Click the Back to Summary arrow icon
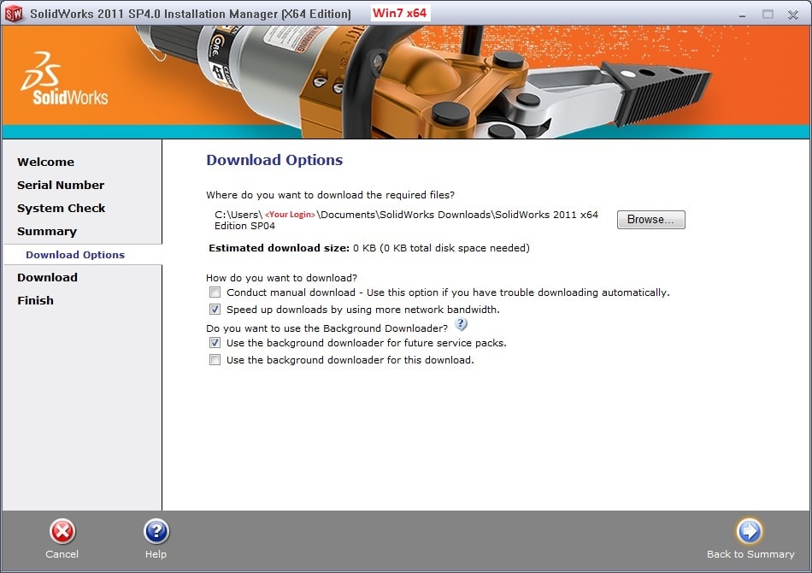 (750, 531)
